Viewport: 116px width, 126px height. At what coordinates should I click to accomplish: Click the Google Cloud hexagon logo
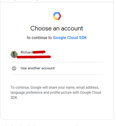coord(57,16)
